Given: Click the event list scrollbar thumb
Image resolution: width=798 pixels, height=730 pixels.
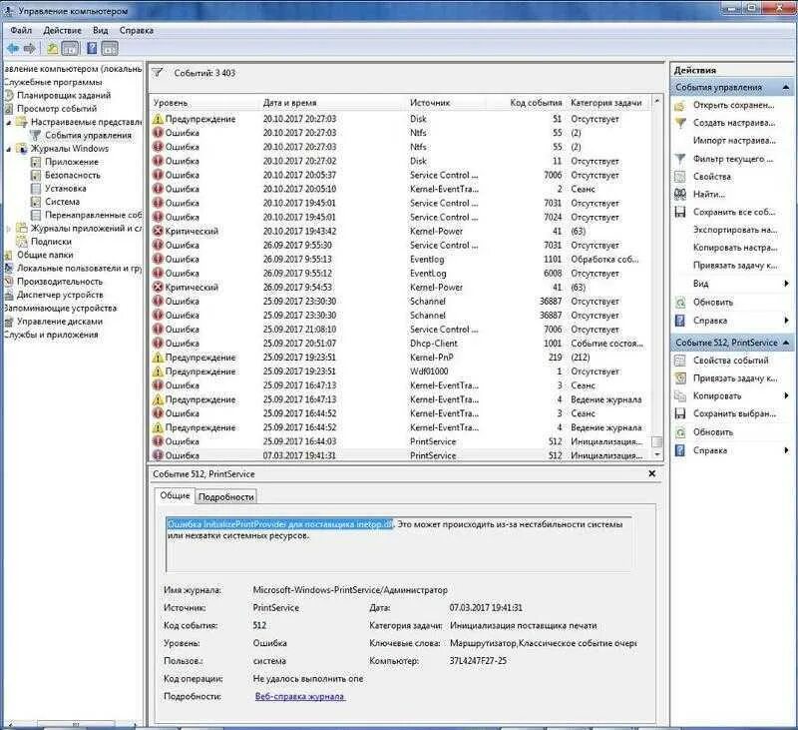Looking at the screenshot, I should pyautogui.click(x=657, y=441).
